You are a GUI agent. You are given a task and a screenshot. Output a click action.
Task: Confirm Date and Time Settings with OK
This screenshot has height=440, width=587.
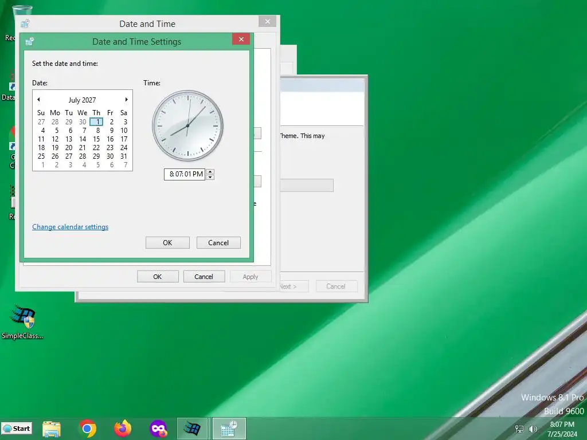click(167, 242)
